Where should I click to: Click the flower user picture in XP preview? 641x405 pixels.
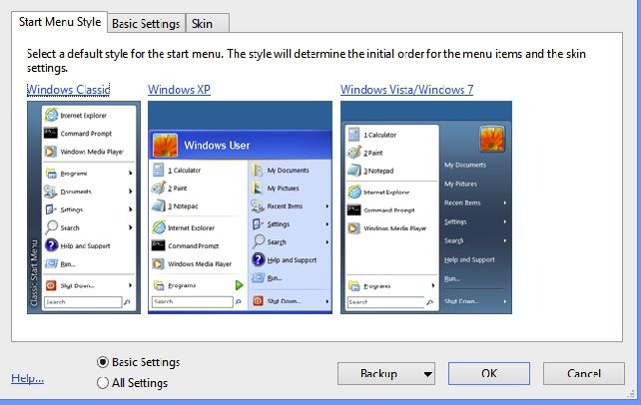pyautogui.click(x=165, y=146)
